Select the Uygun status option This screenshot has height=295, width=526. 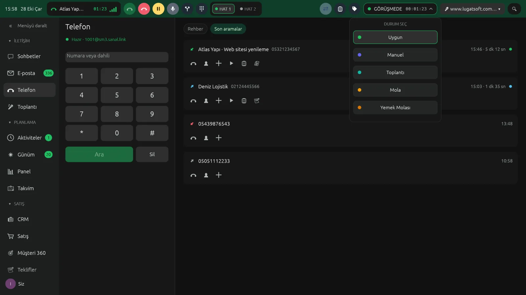(395, 37)
